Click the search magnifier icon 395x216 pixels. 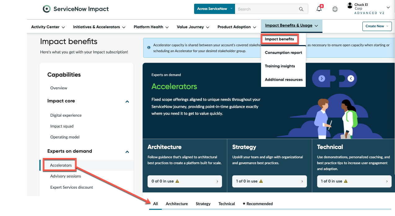[301, 9]
